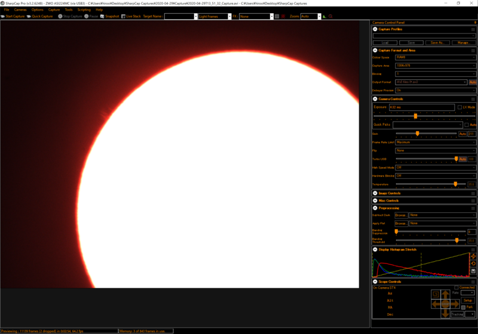Click the Manage... profiles button

[464, 42]
